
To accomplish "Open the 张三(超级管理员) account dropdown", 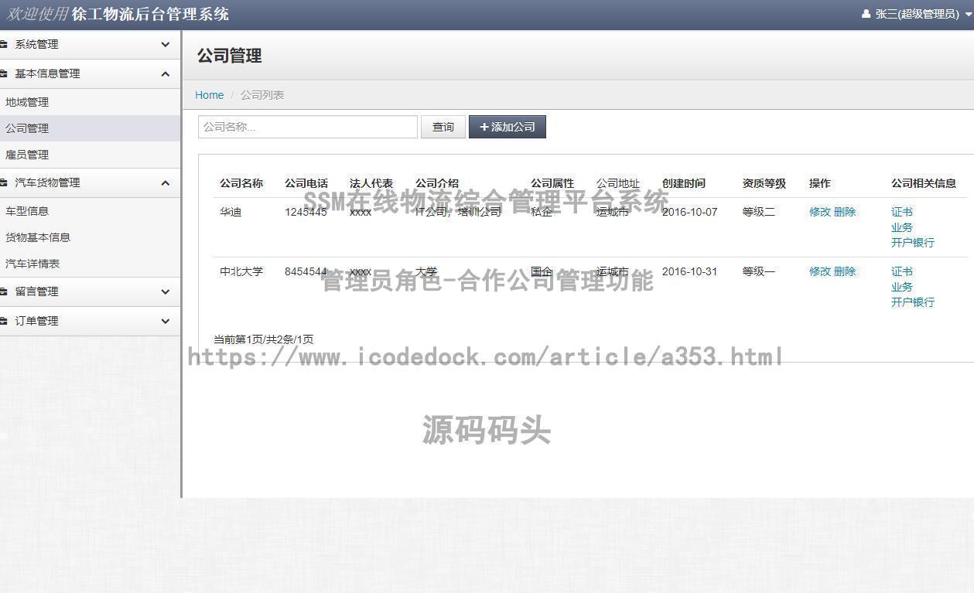I will pos(913,13).
